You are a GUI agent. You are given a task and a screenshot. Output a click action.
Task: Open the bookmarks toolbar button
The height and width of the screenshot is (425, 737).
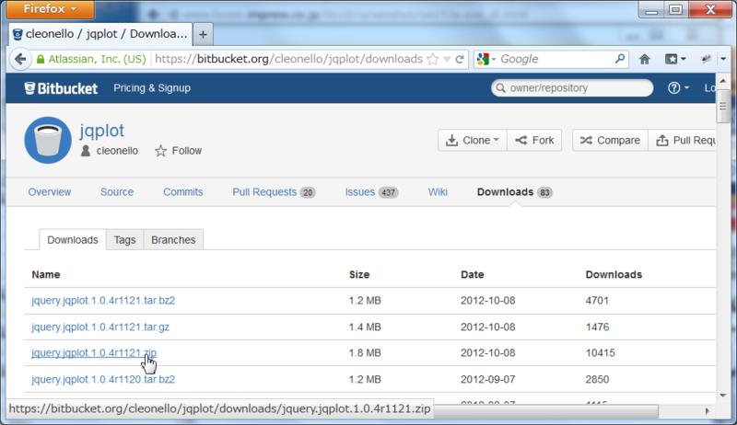coord(671,59)
